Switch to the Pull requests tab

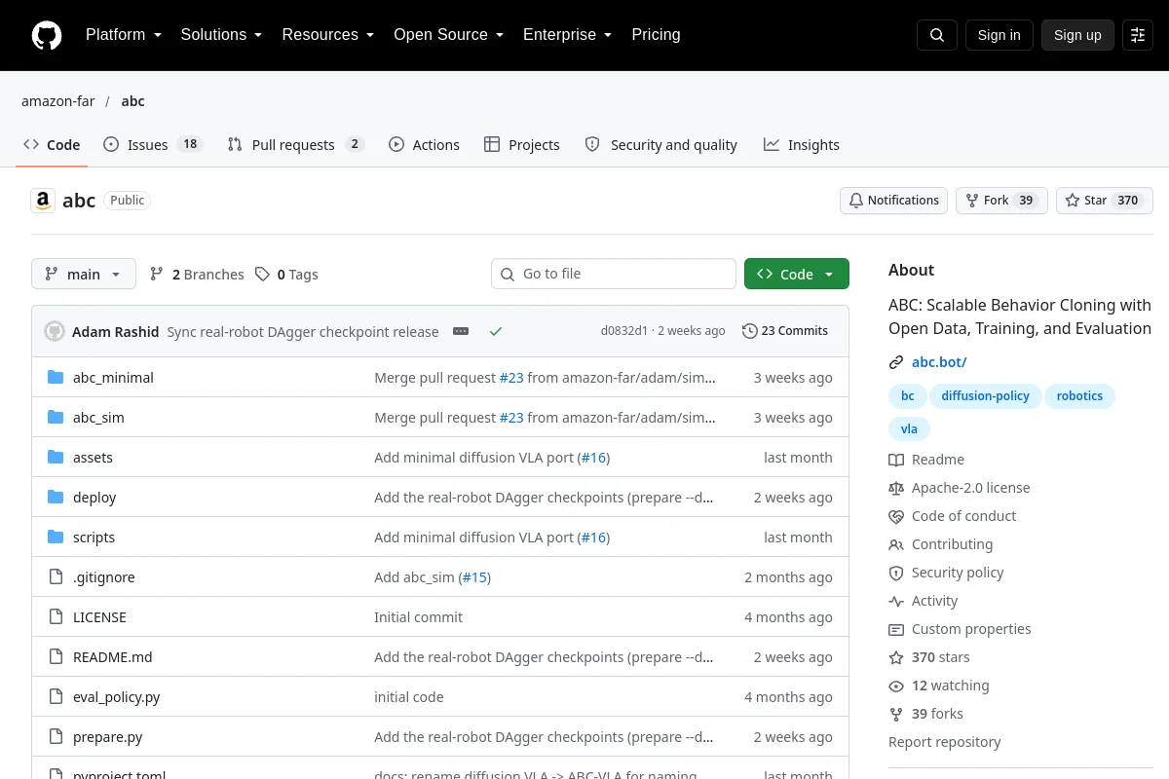[x=295, y=144]
